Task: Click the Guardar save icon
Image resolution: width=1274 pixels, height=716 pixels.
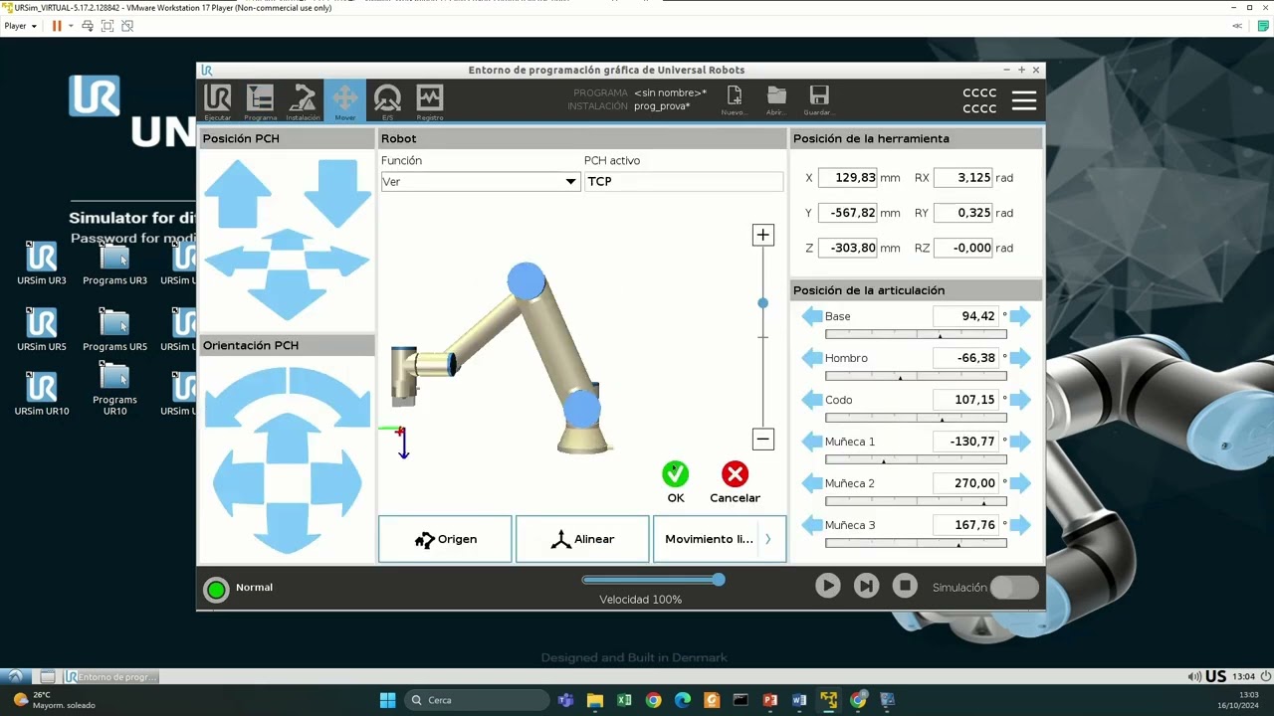Action: pyautogui.click(x=819, y=100)
